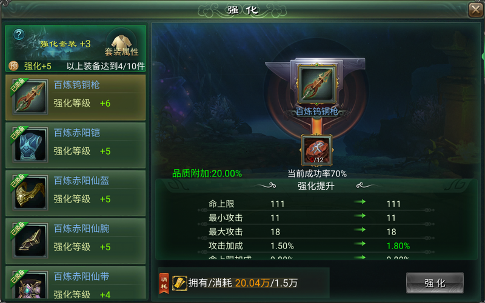The height and width of the screenshot is (303, 485).
Task: Close the 强化 window
Action: (x=475, y=10)
